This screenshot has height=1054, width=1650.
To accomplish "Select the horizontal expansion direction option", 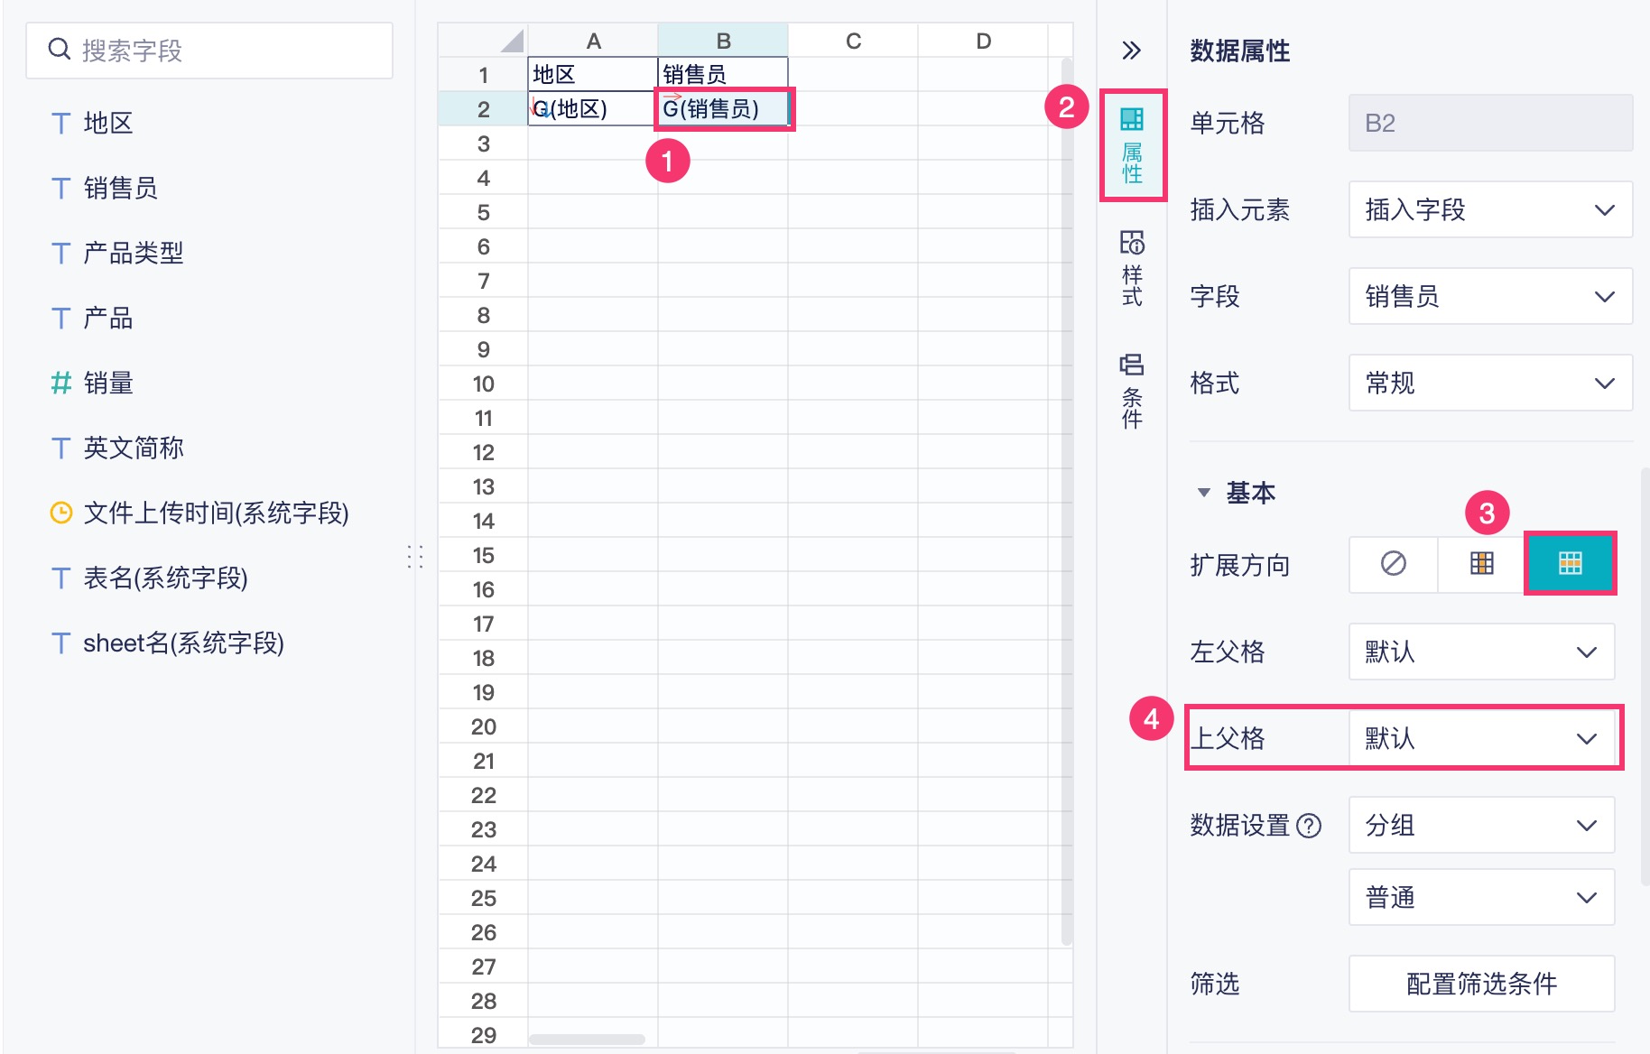I will click(x=1570, y=564).
